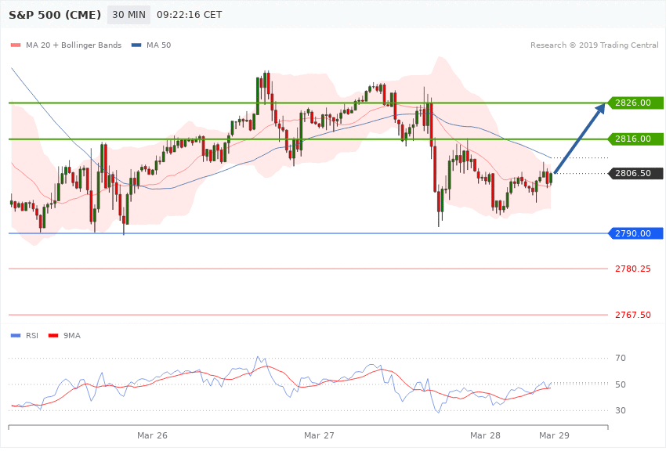Click the red 9MA legend swatch

53,336
